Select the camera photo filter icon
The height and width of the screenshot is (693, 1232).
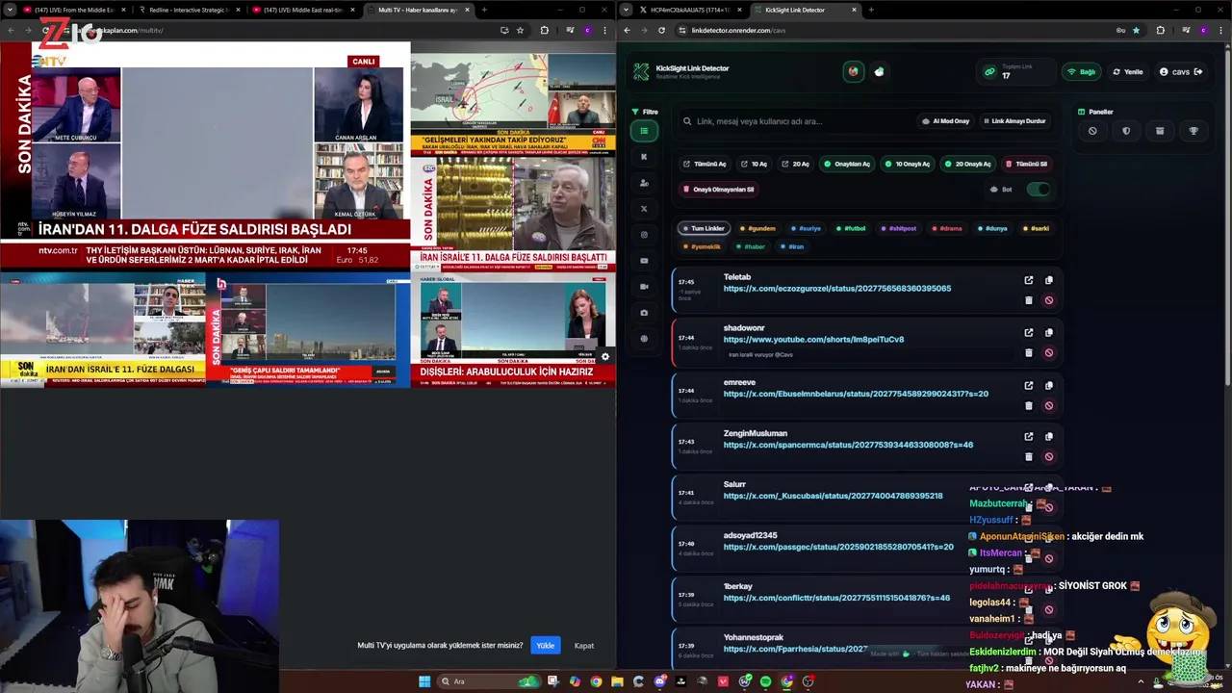tap(644, 313)
